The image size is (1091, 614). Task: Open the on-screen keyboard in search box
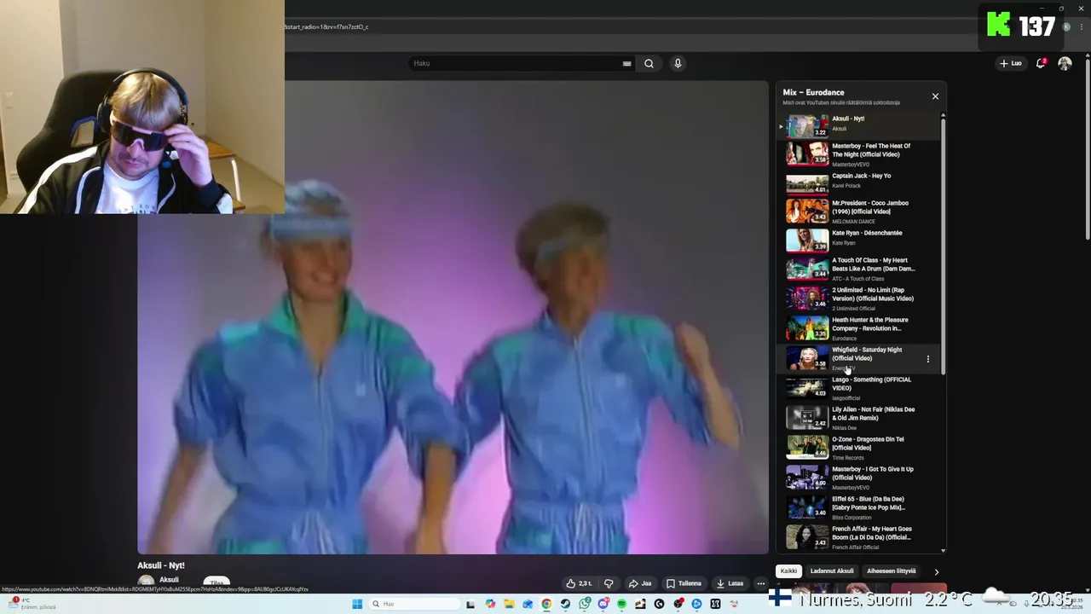[x=627, y=63]
